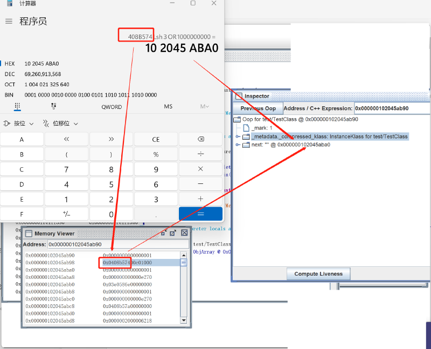Click the Previous Oop button
The image size is (431, 349).
click(x=259, y=108)
